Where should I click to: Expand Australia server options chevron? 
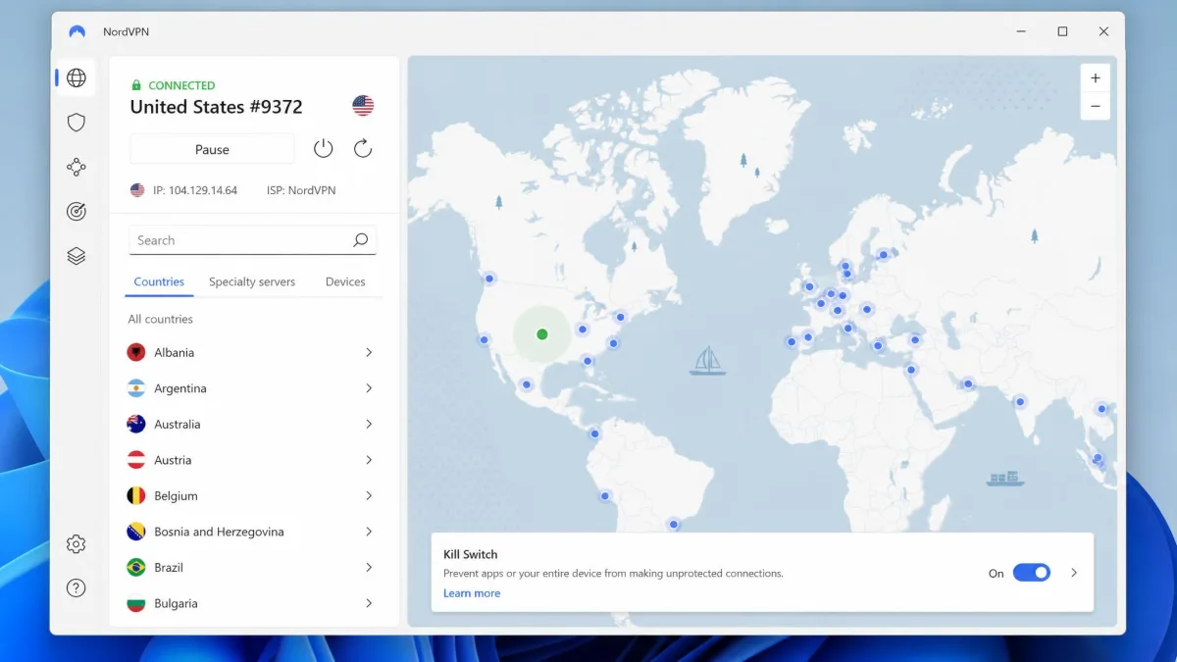click(x=369, y=425)
